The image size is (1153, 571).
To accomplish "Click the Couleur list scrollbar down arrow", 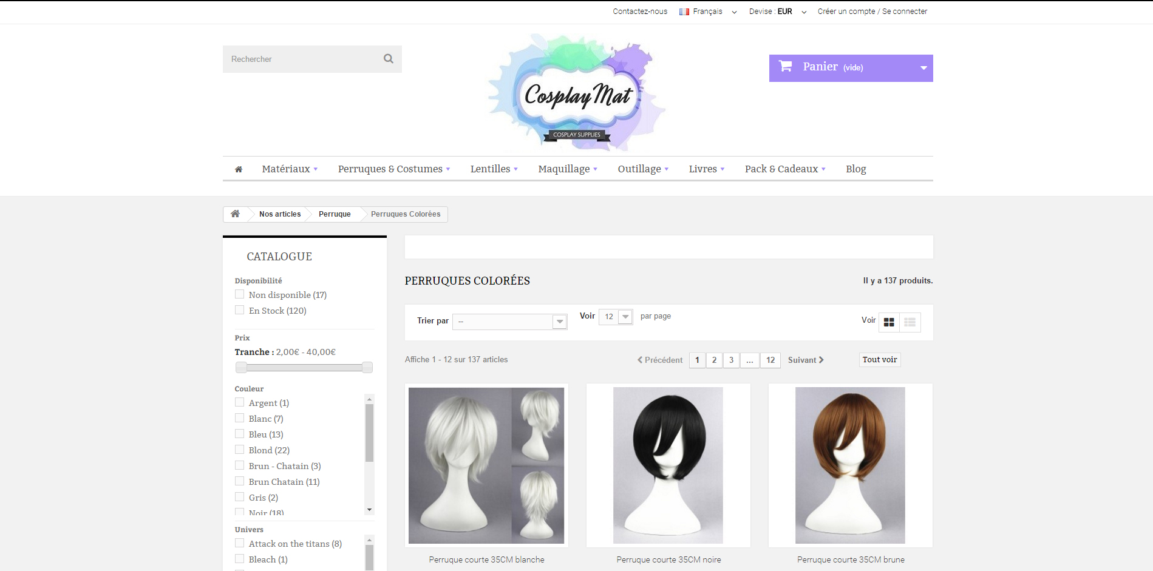I will (x=369, y=510).
